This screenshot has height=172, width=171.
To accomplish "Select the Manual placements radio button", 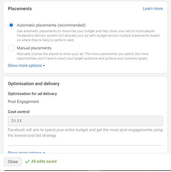I will (11, 48).
